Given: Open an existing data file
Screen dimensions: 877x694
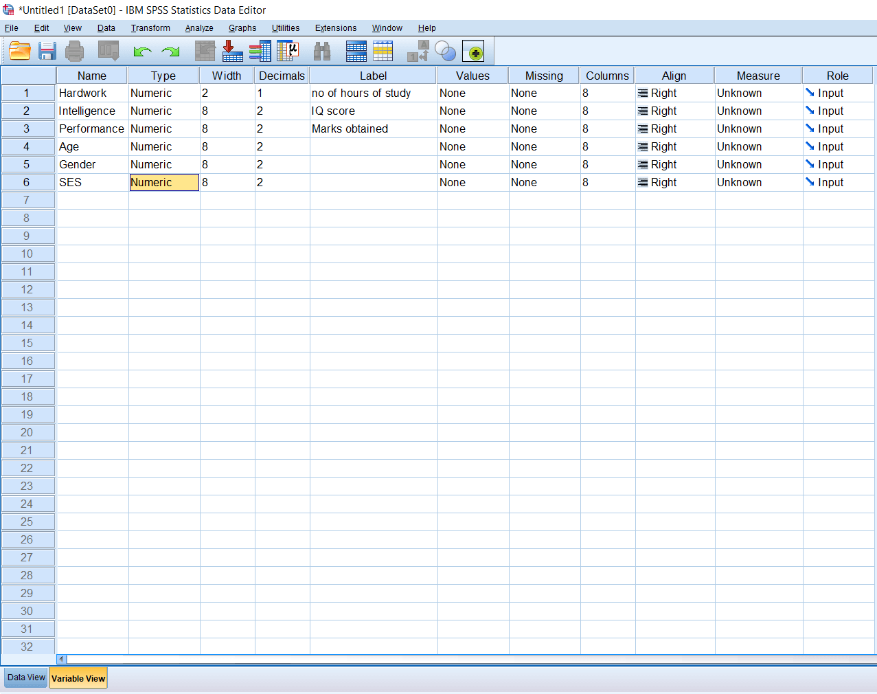Looking at the screenshot, I should 19,50.
